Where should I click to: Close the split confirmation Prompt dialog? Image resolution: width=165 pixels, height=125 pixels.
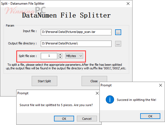tap(97, 93)
